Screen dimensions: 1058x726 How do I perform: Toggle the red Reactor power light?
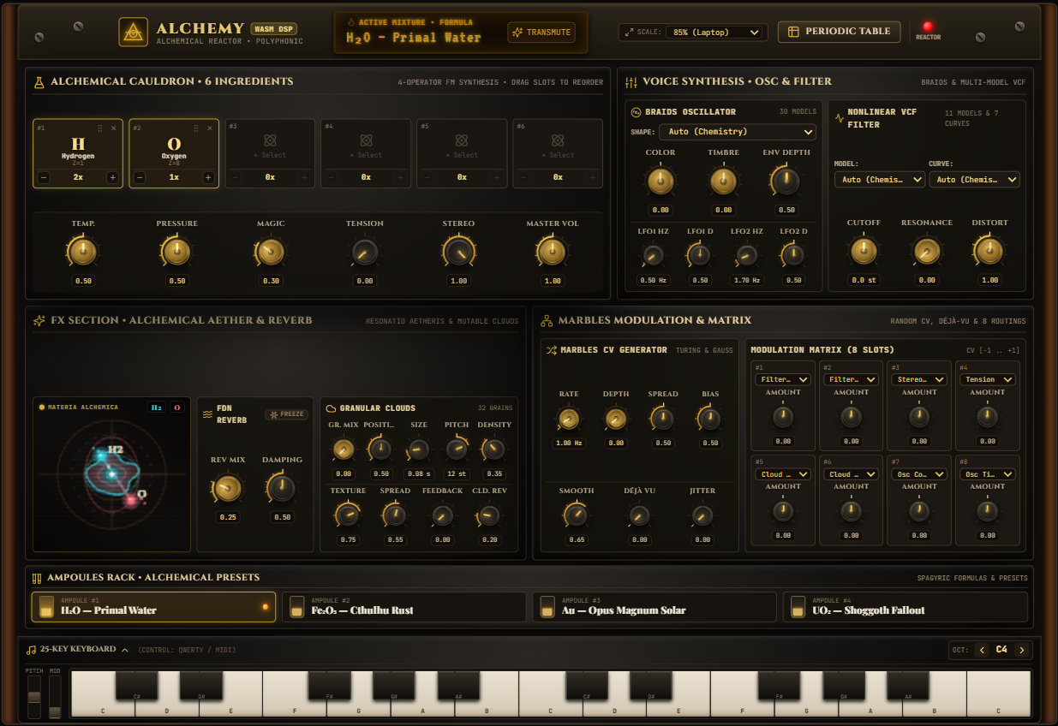[x=928, y=27]
